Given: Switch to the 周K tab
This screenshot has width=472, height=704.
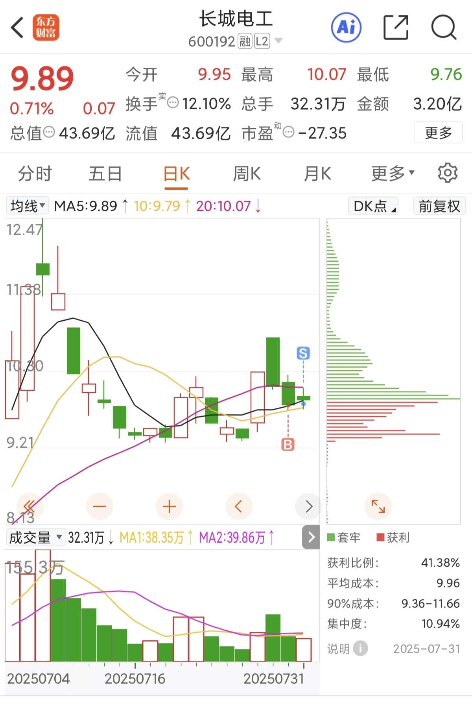Looking at the screenshot, I should (x=247, y=174).
